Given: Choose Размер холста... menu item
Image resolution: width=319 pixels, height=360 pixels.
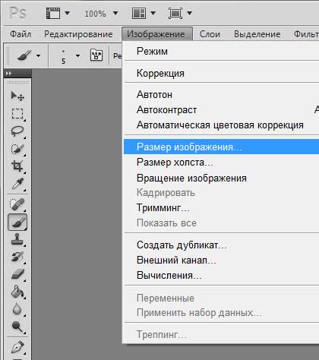Looking at the screenshot, I should pos(221,163).
